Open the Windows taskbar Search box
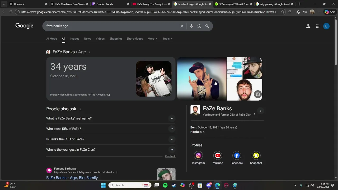 click(130, 185)
